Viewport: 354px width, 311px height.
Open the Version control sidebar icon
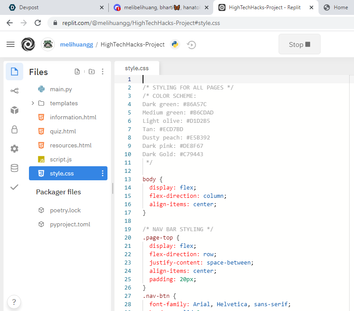pos(14,91)
